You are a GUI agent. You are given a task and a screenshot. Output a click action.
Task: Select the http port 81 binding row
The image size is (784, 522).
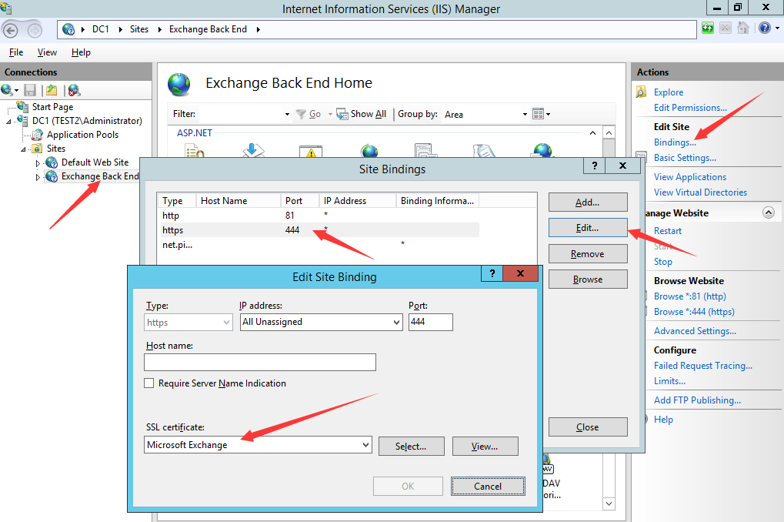[319, 216]
